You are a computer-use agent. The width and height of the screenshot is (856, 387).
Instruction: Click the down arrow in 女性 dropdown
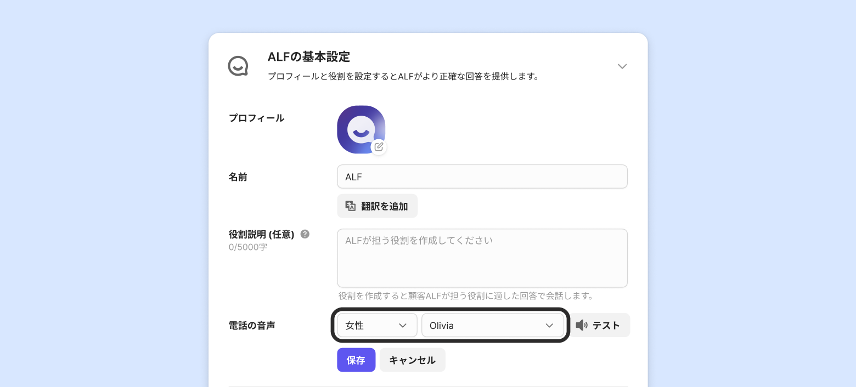(403, 326)
